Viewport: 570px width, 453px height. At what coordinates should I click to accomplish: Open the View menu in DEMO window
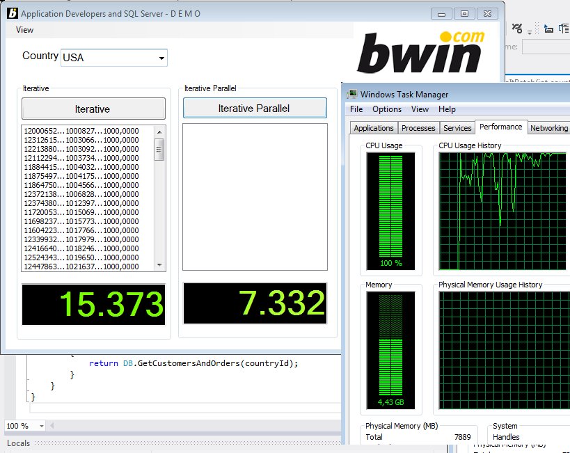click(x=25, y=30)
